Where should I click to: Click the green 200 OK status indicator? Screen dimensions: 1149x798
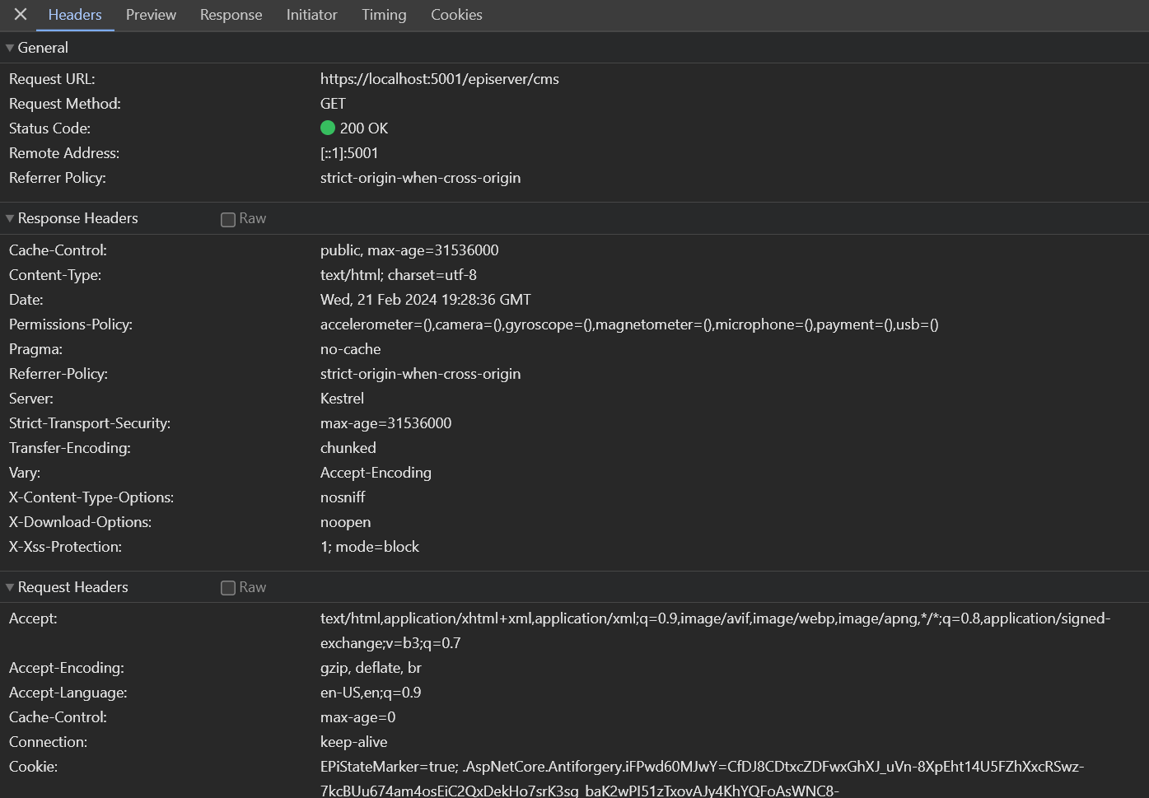click(x=328, y=128)
